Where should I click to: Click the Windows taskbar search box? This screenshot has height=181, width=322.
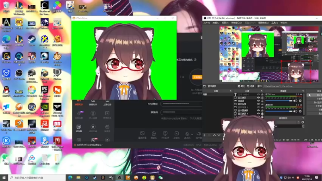pos(37,177)
